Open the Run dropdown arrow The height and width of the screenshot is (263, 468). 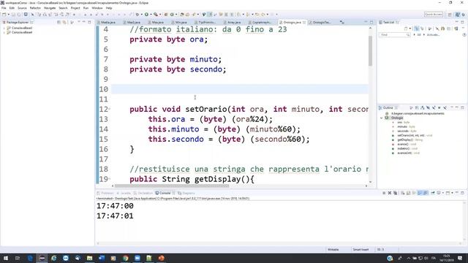pyautogui.click(x=151, y=15)
